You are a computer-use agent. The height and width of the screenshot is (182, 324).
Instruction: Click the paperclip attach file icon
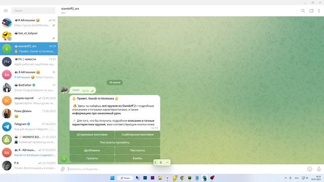pos(63,169)
